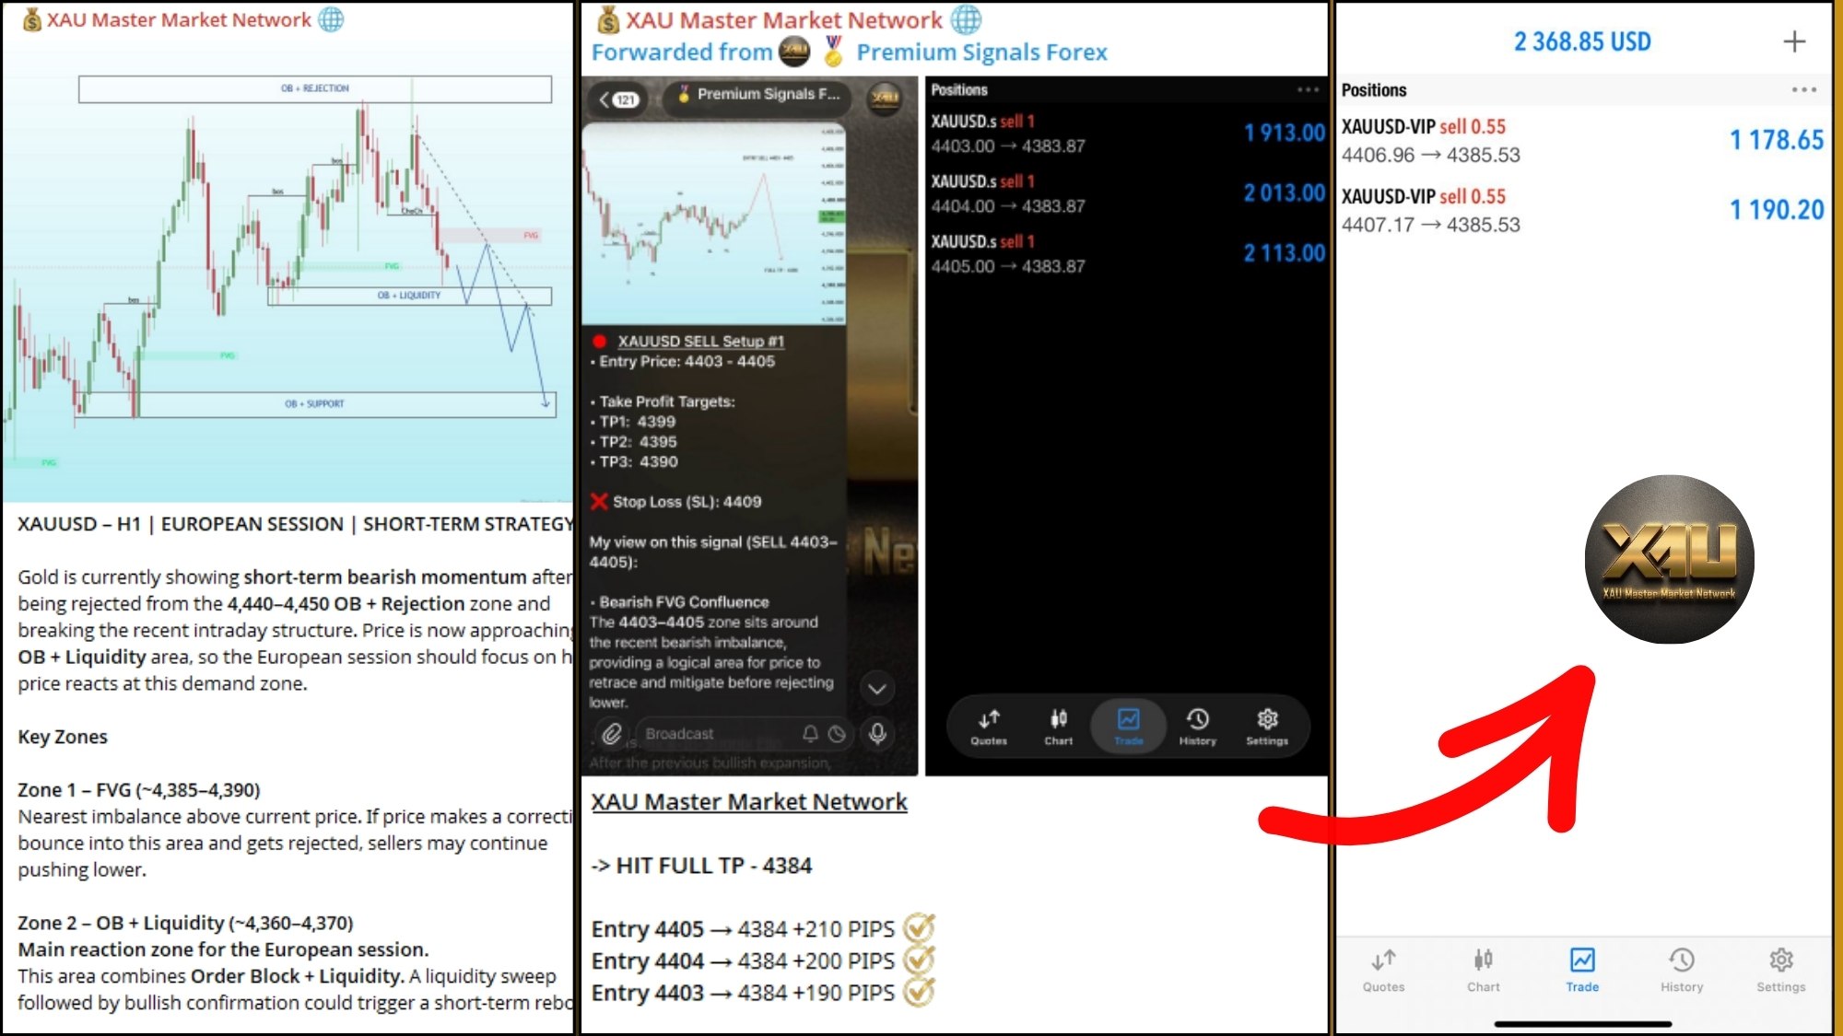The height and width of the screenshot is (1036, 1843).
Task: Open the Chart tab in the light trading app
Action: click(1483, 970)
